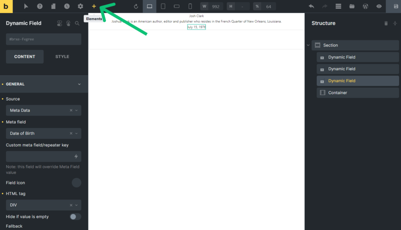The image size is (401, 230).
Task: Click the element ID input field
Action: pyautogui.click(x=43, y=39)
